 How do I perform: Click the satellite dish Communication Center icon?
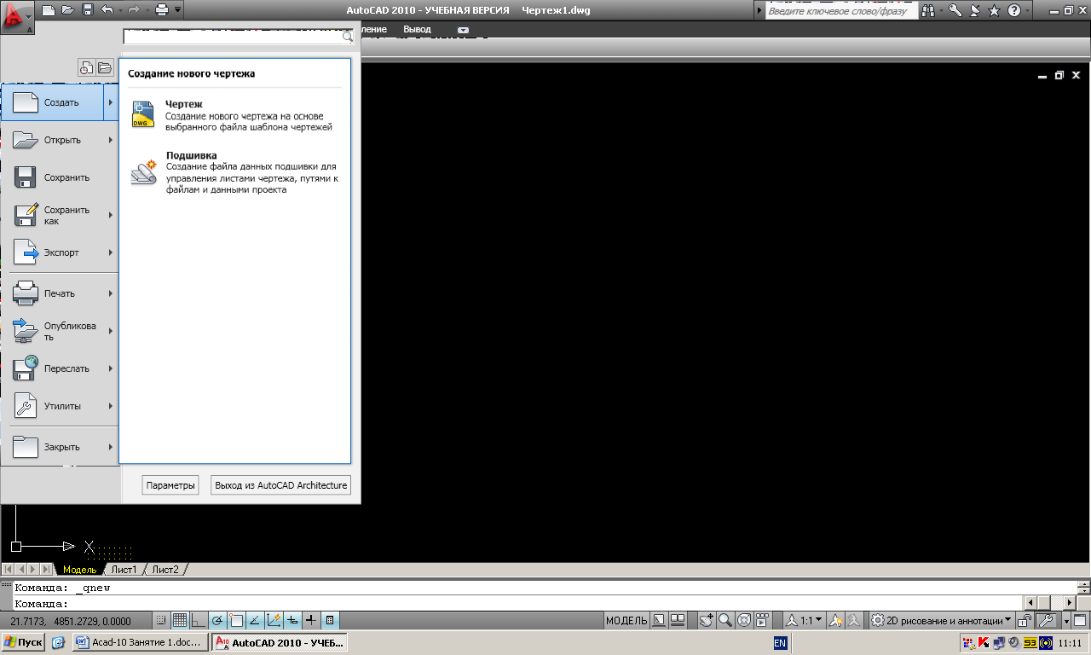(x=975, y=11)
